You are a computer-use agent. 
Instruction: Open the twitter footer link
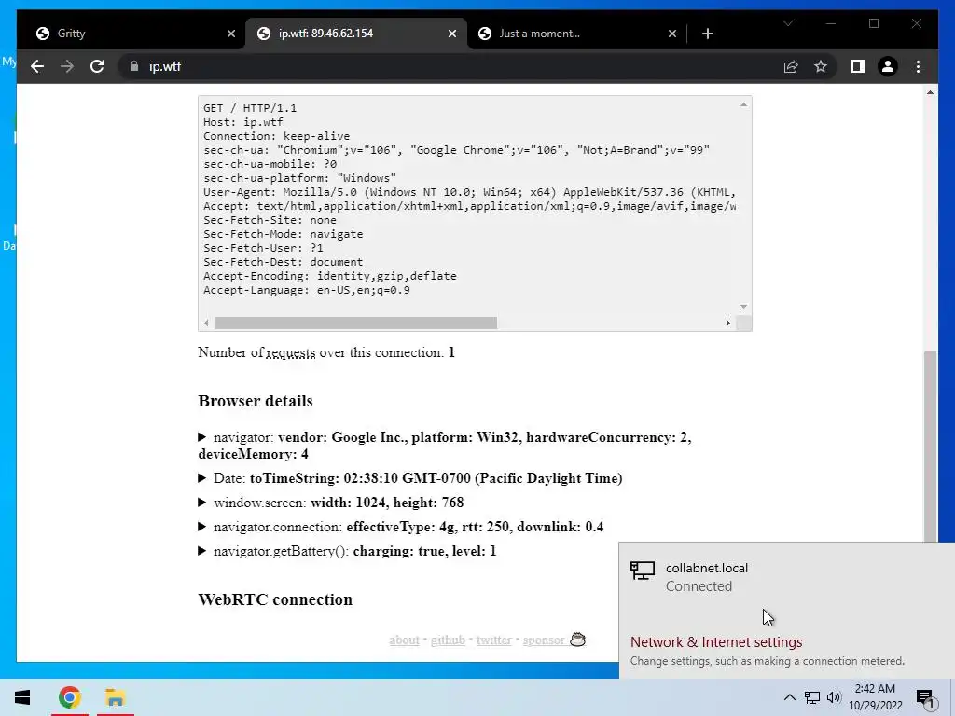coord(494,640)
